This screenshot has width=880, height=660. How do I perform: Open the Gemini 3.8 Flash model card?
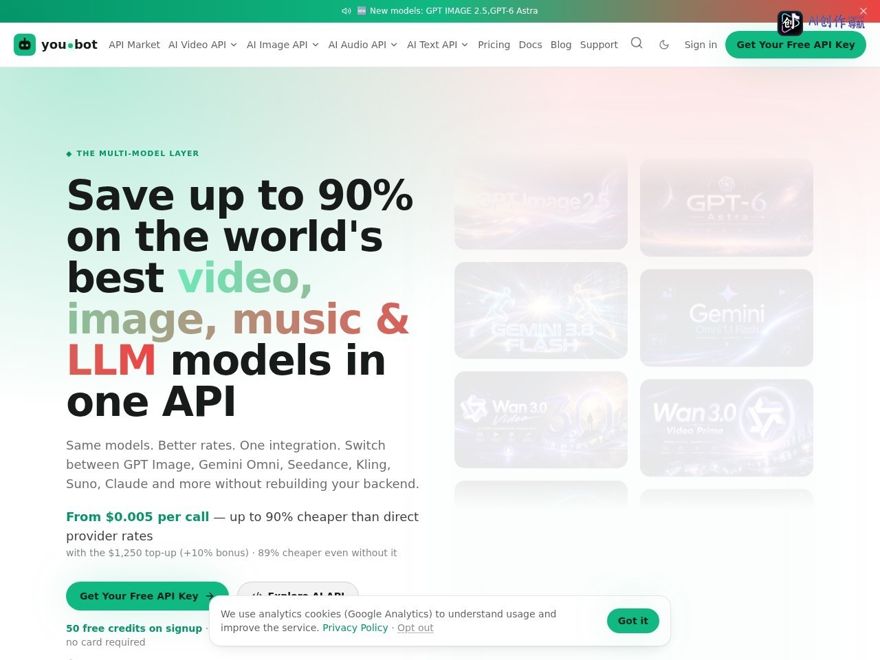tap(541, 310)
